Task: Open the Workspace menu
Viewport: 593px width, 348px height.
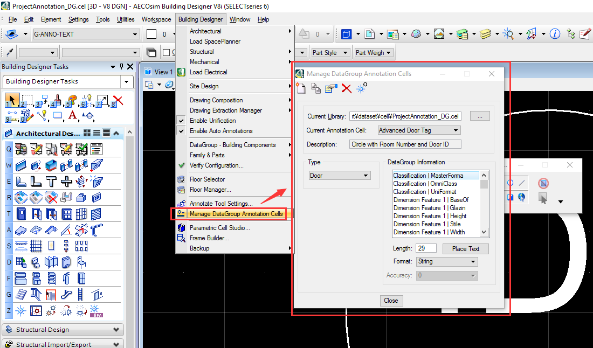Action: 156,19
